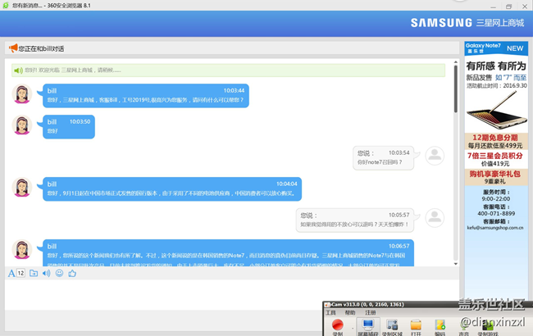This screenshot has height=336, width=533.
Task: Select 录制区域 region icon in Cam
Action: [x=392, y=327]
